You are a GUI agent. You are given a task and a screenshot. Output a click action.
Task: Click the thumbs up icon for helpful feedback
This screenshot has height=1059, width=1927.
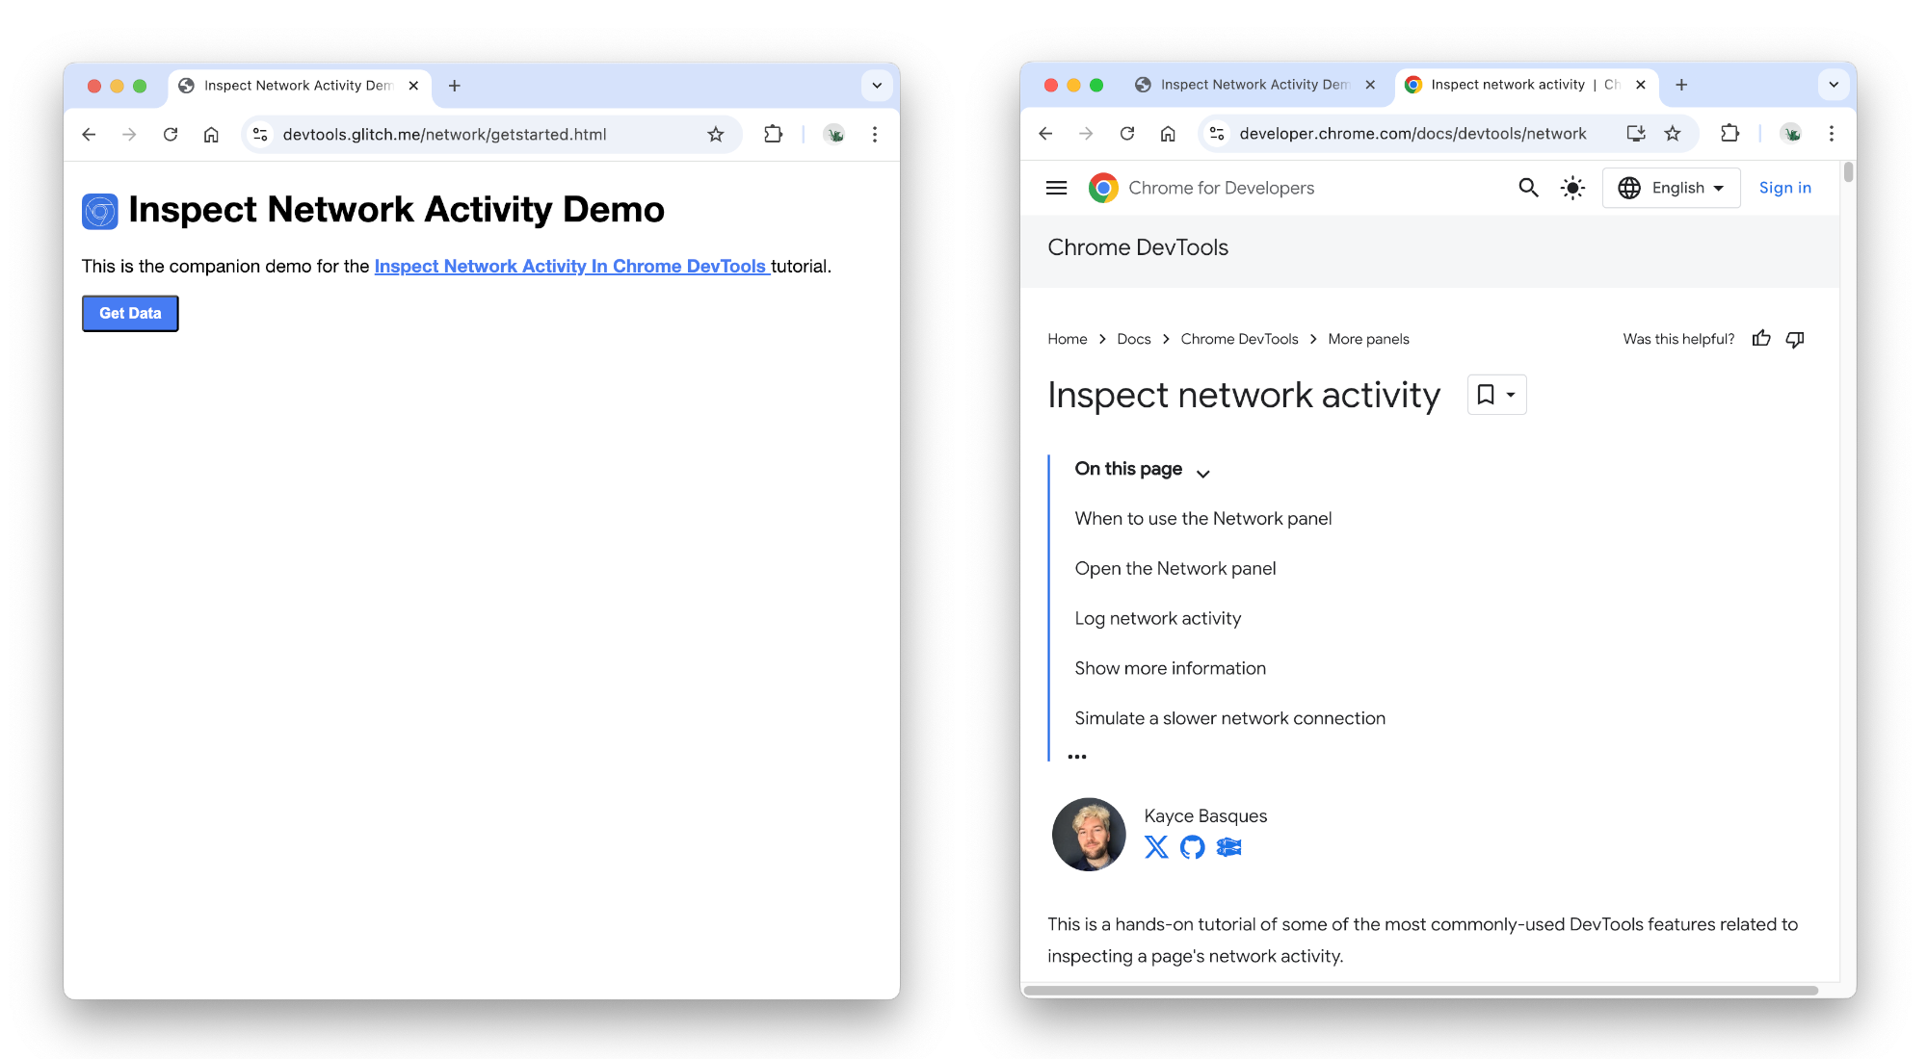1762,339
